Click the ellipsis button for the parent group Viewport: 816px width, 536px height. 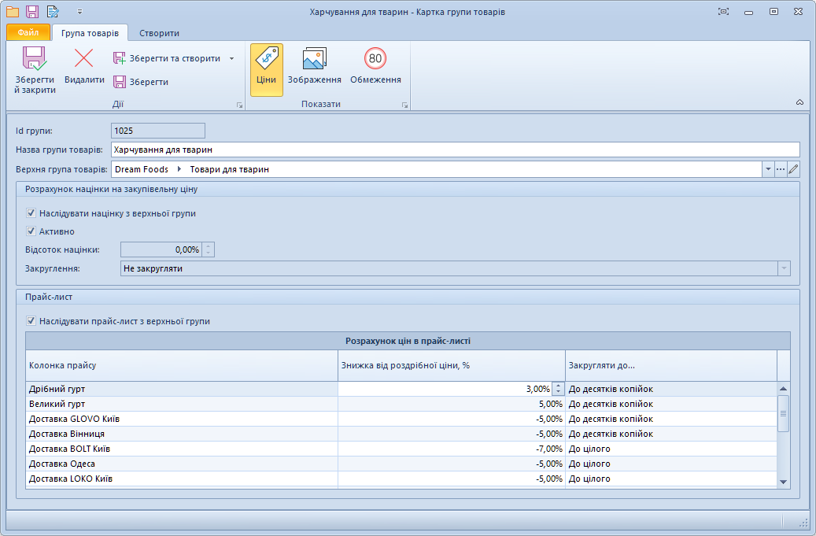point(781,169)
